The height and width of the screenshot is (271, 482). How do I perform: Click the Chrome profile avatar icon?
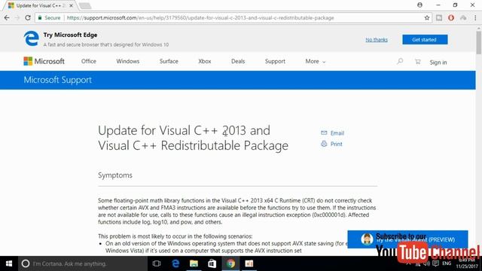click(x=419, y=5)
